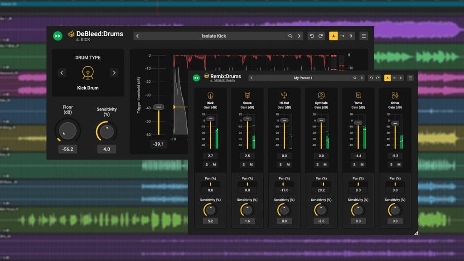Click the Snare drum icon

[x=247, y=95]
